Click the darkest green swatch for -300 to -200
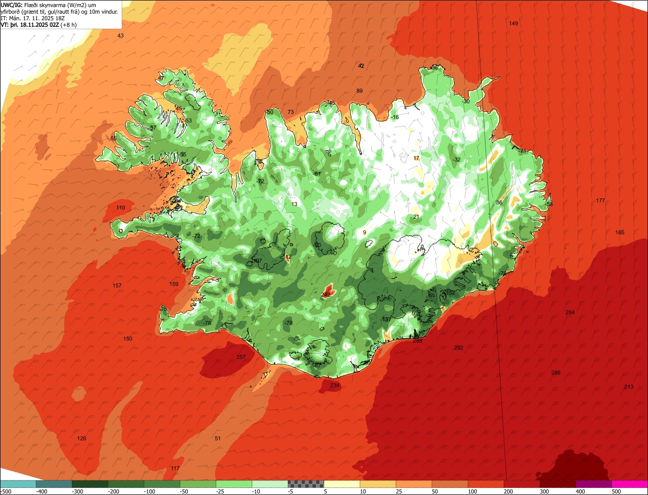The width and height of the screenshot is (648, 495). [x=90, y=484]
